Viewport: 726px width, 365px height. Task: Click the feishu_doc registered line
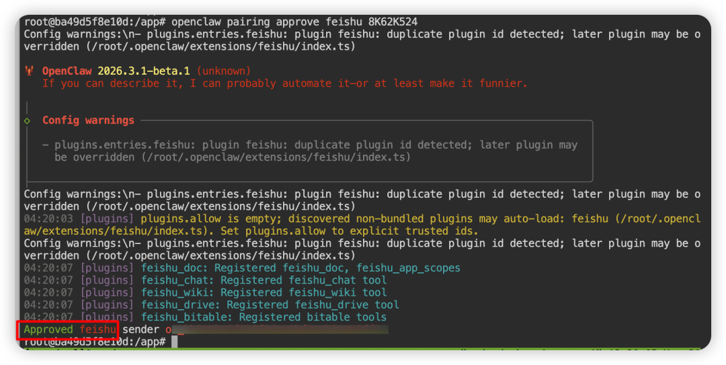(300, 268)
